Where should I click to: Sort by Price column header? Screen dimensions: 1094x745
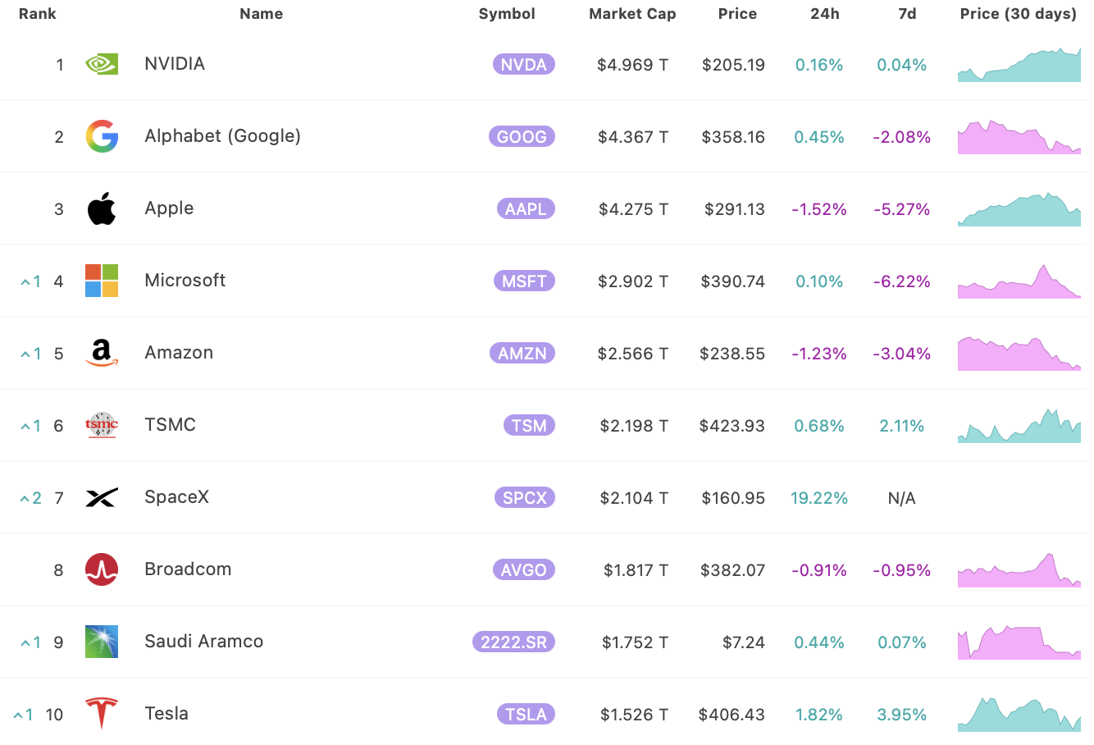click(x=737, y=14)
